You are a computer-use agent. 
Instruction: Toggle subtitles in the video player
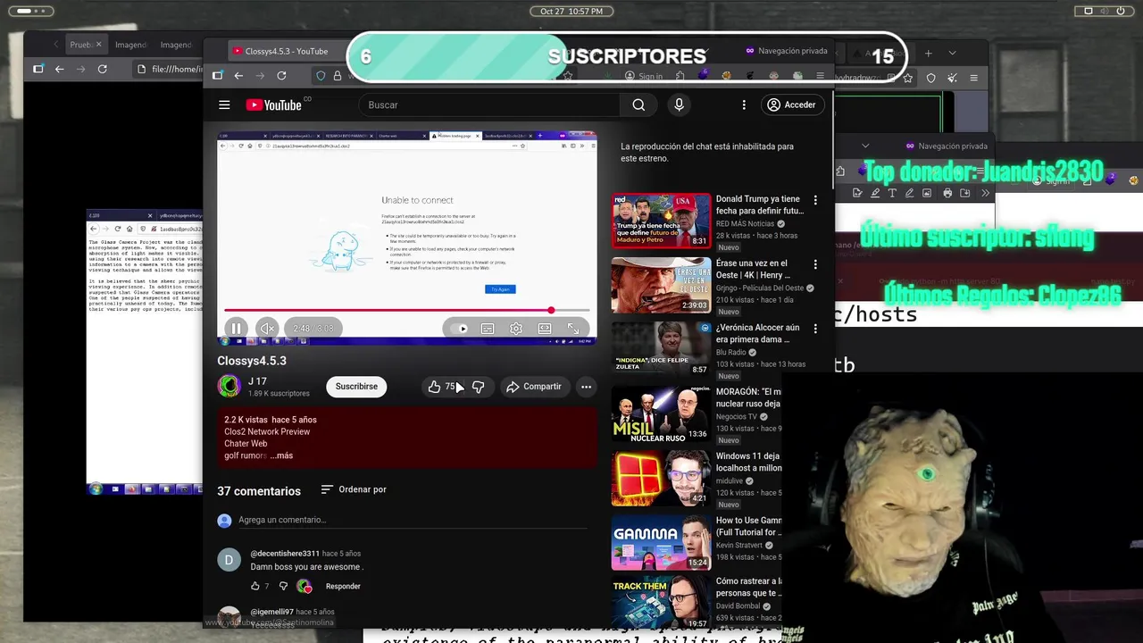(488, 329)
